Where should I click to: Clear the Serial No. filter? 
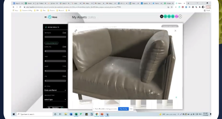[x=64, y=46]
